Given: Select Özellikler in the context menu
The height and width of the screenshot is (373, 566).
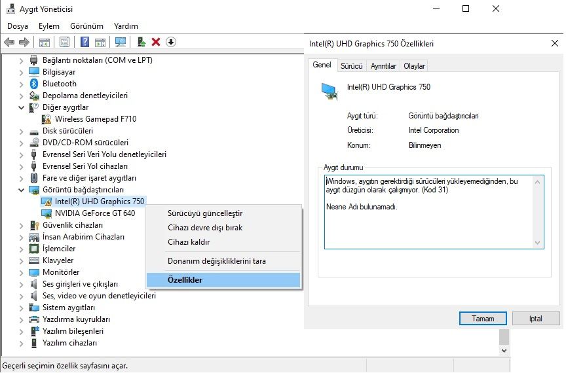Looking at the screenshot, I should pos(223,280).
